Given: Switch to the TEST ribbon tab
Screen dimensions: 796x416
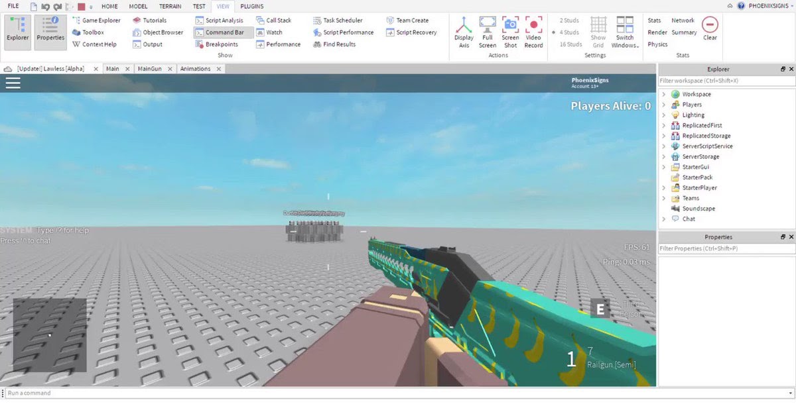Looking at the screenshot, I should click(x=199, y=6).
